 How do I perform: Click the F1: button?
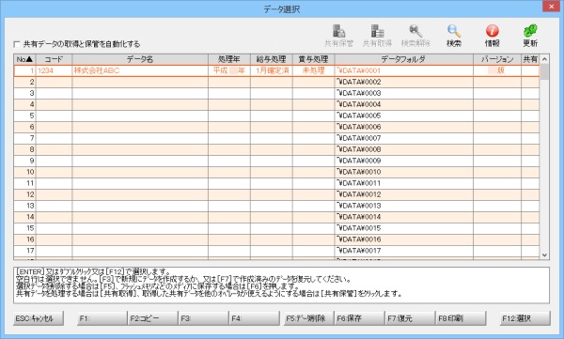pos(102,318)
